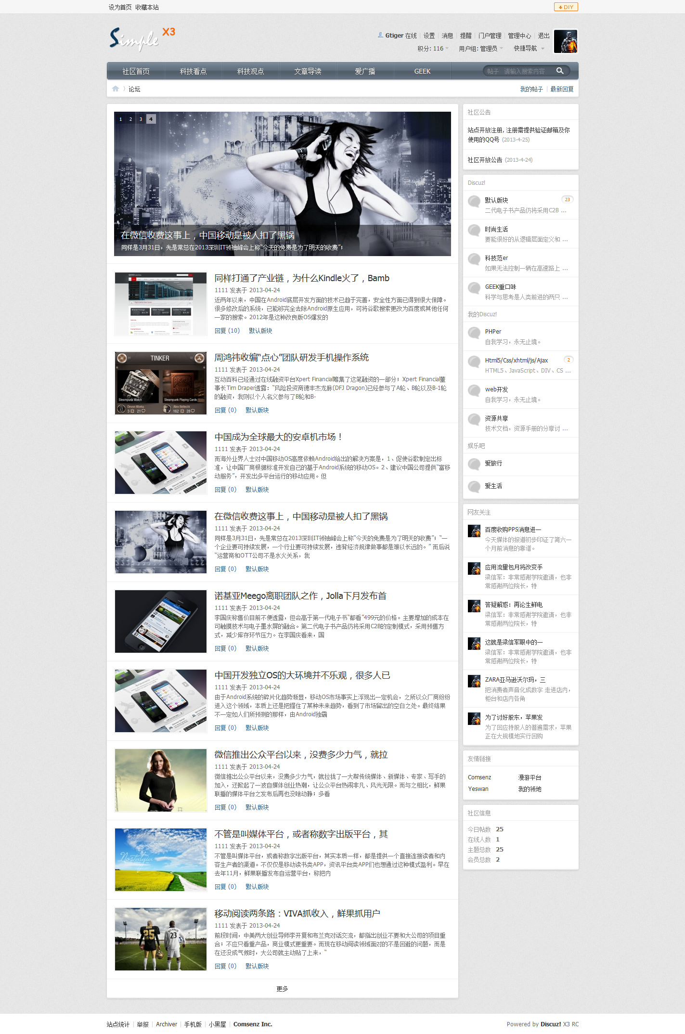Image resolution: width=685 pixels, height=1034 pixels.
Task: Open slideshow headline 在微信收费这事上
Action: [x=207, y=235]
